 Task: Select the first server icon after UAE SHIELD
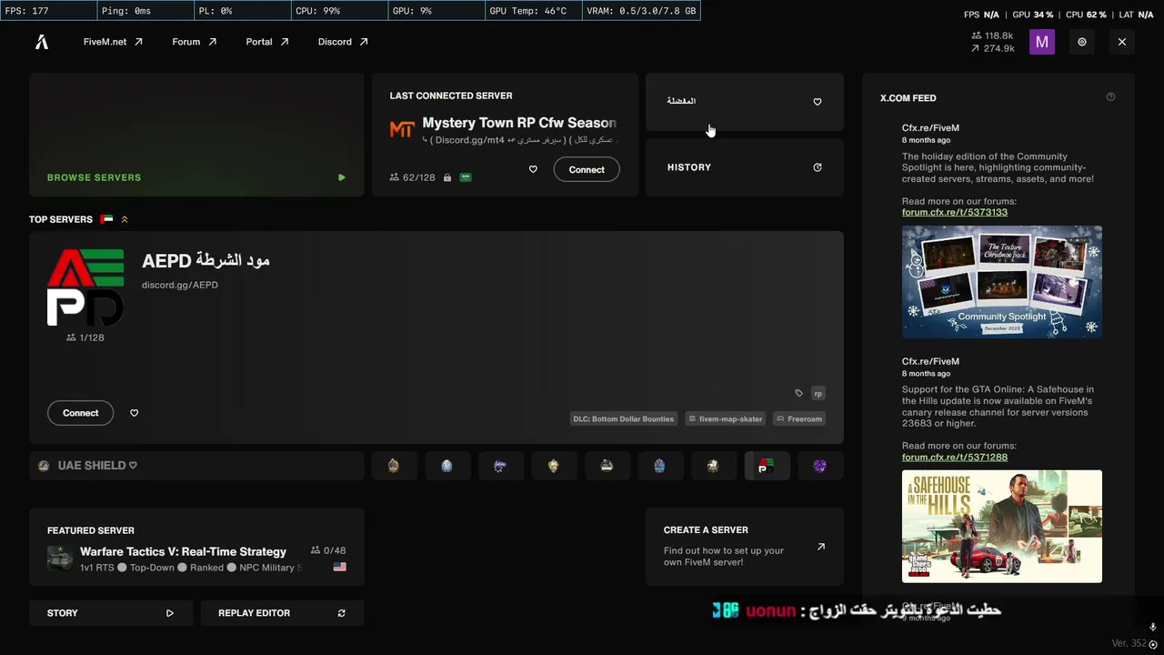(x=394, y=466)
